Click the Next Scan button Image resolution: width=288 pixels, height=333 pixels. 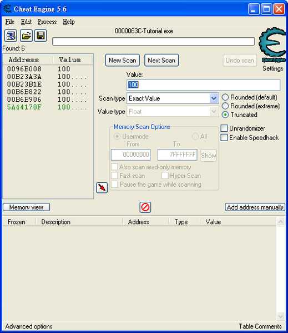(161, 60)
